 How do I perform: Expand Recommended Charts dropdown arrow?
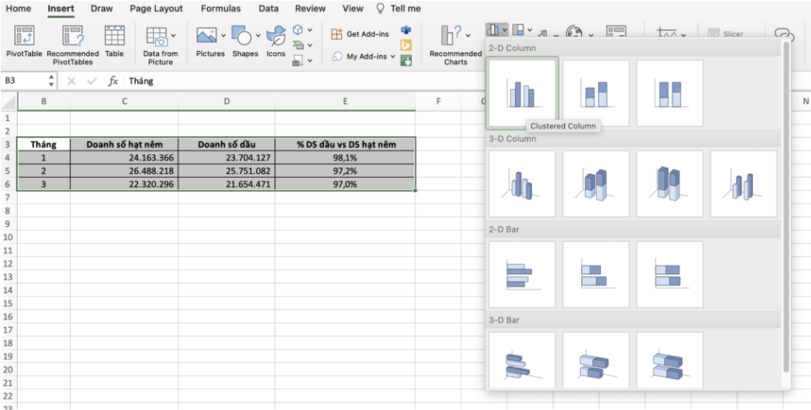point(467,35)
